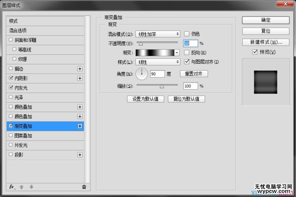Enable the 纹理 checkbox
This screenshot has height=197, width=296.
[14, 59]
